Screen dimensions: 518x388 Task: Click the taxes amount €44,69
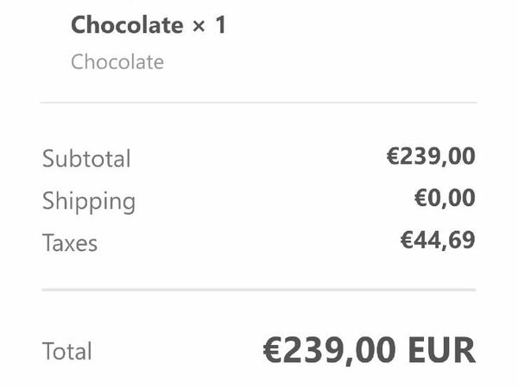438,240
